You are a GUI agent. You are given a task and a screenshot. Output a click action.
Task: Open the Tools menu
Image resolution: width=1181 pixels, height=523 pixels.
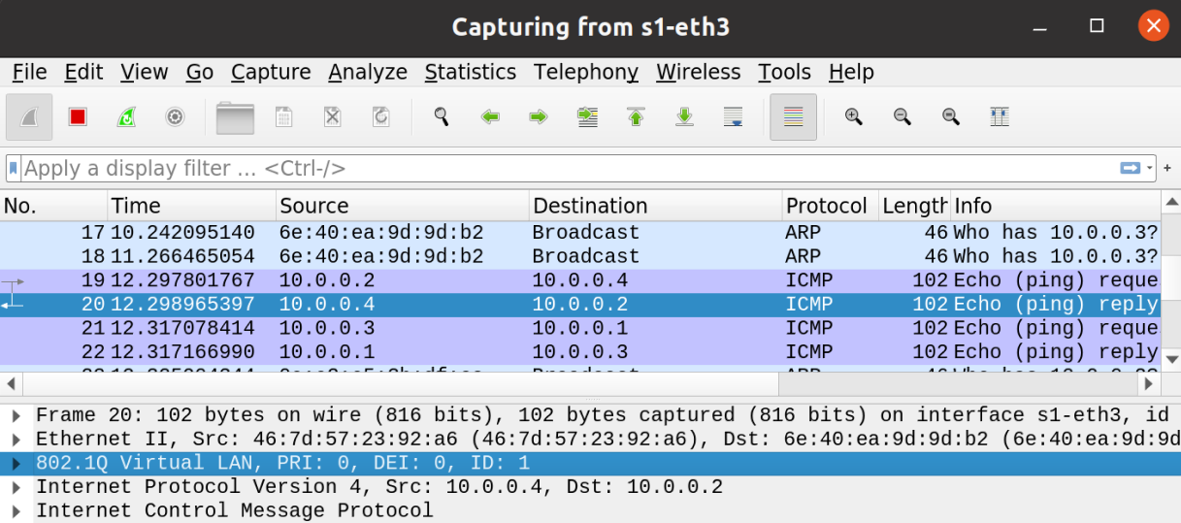click(x=784, y=72)
